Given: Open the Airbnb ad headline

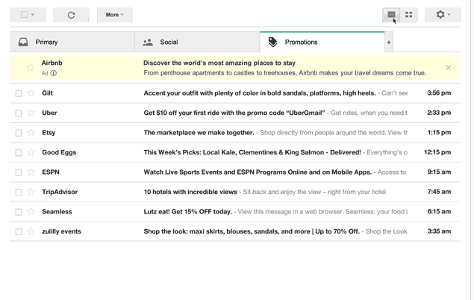Looking at the screenshot, I should [x=219, y=63].
